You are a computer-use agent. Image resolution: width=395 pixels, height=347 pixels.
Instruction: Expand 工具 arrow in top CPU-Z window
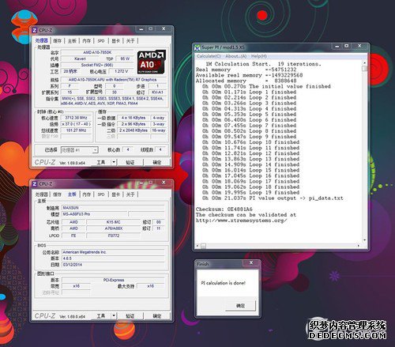[114, 162]
